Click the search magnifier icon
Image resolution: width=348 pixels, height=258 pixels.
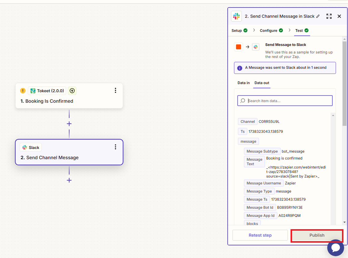coord(243,101)
